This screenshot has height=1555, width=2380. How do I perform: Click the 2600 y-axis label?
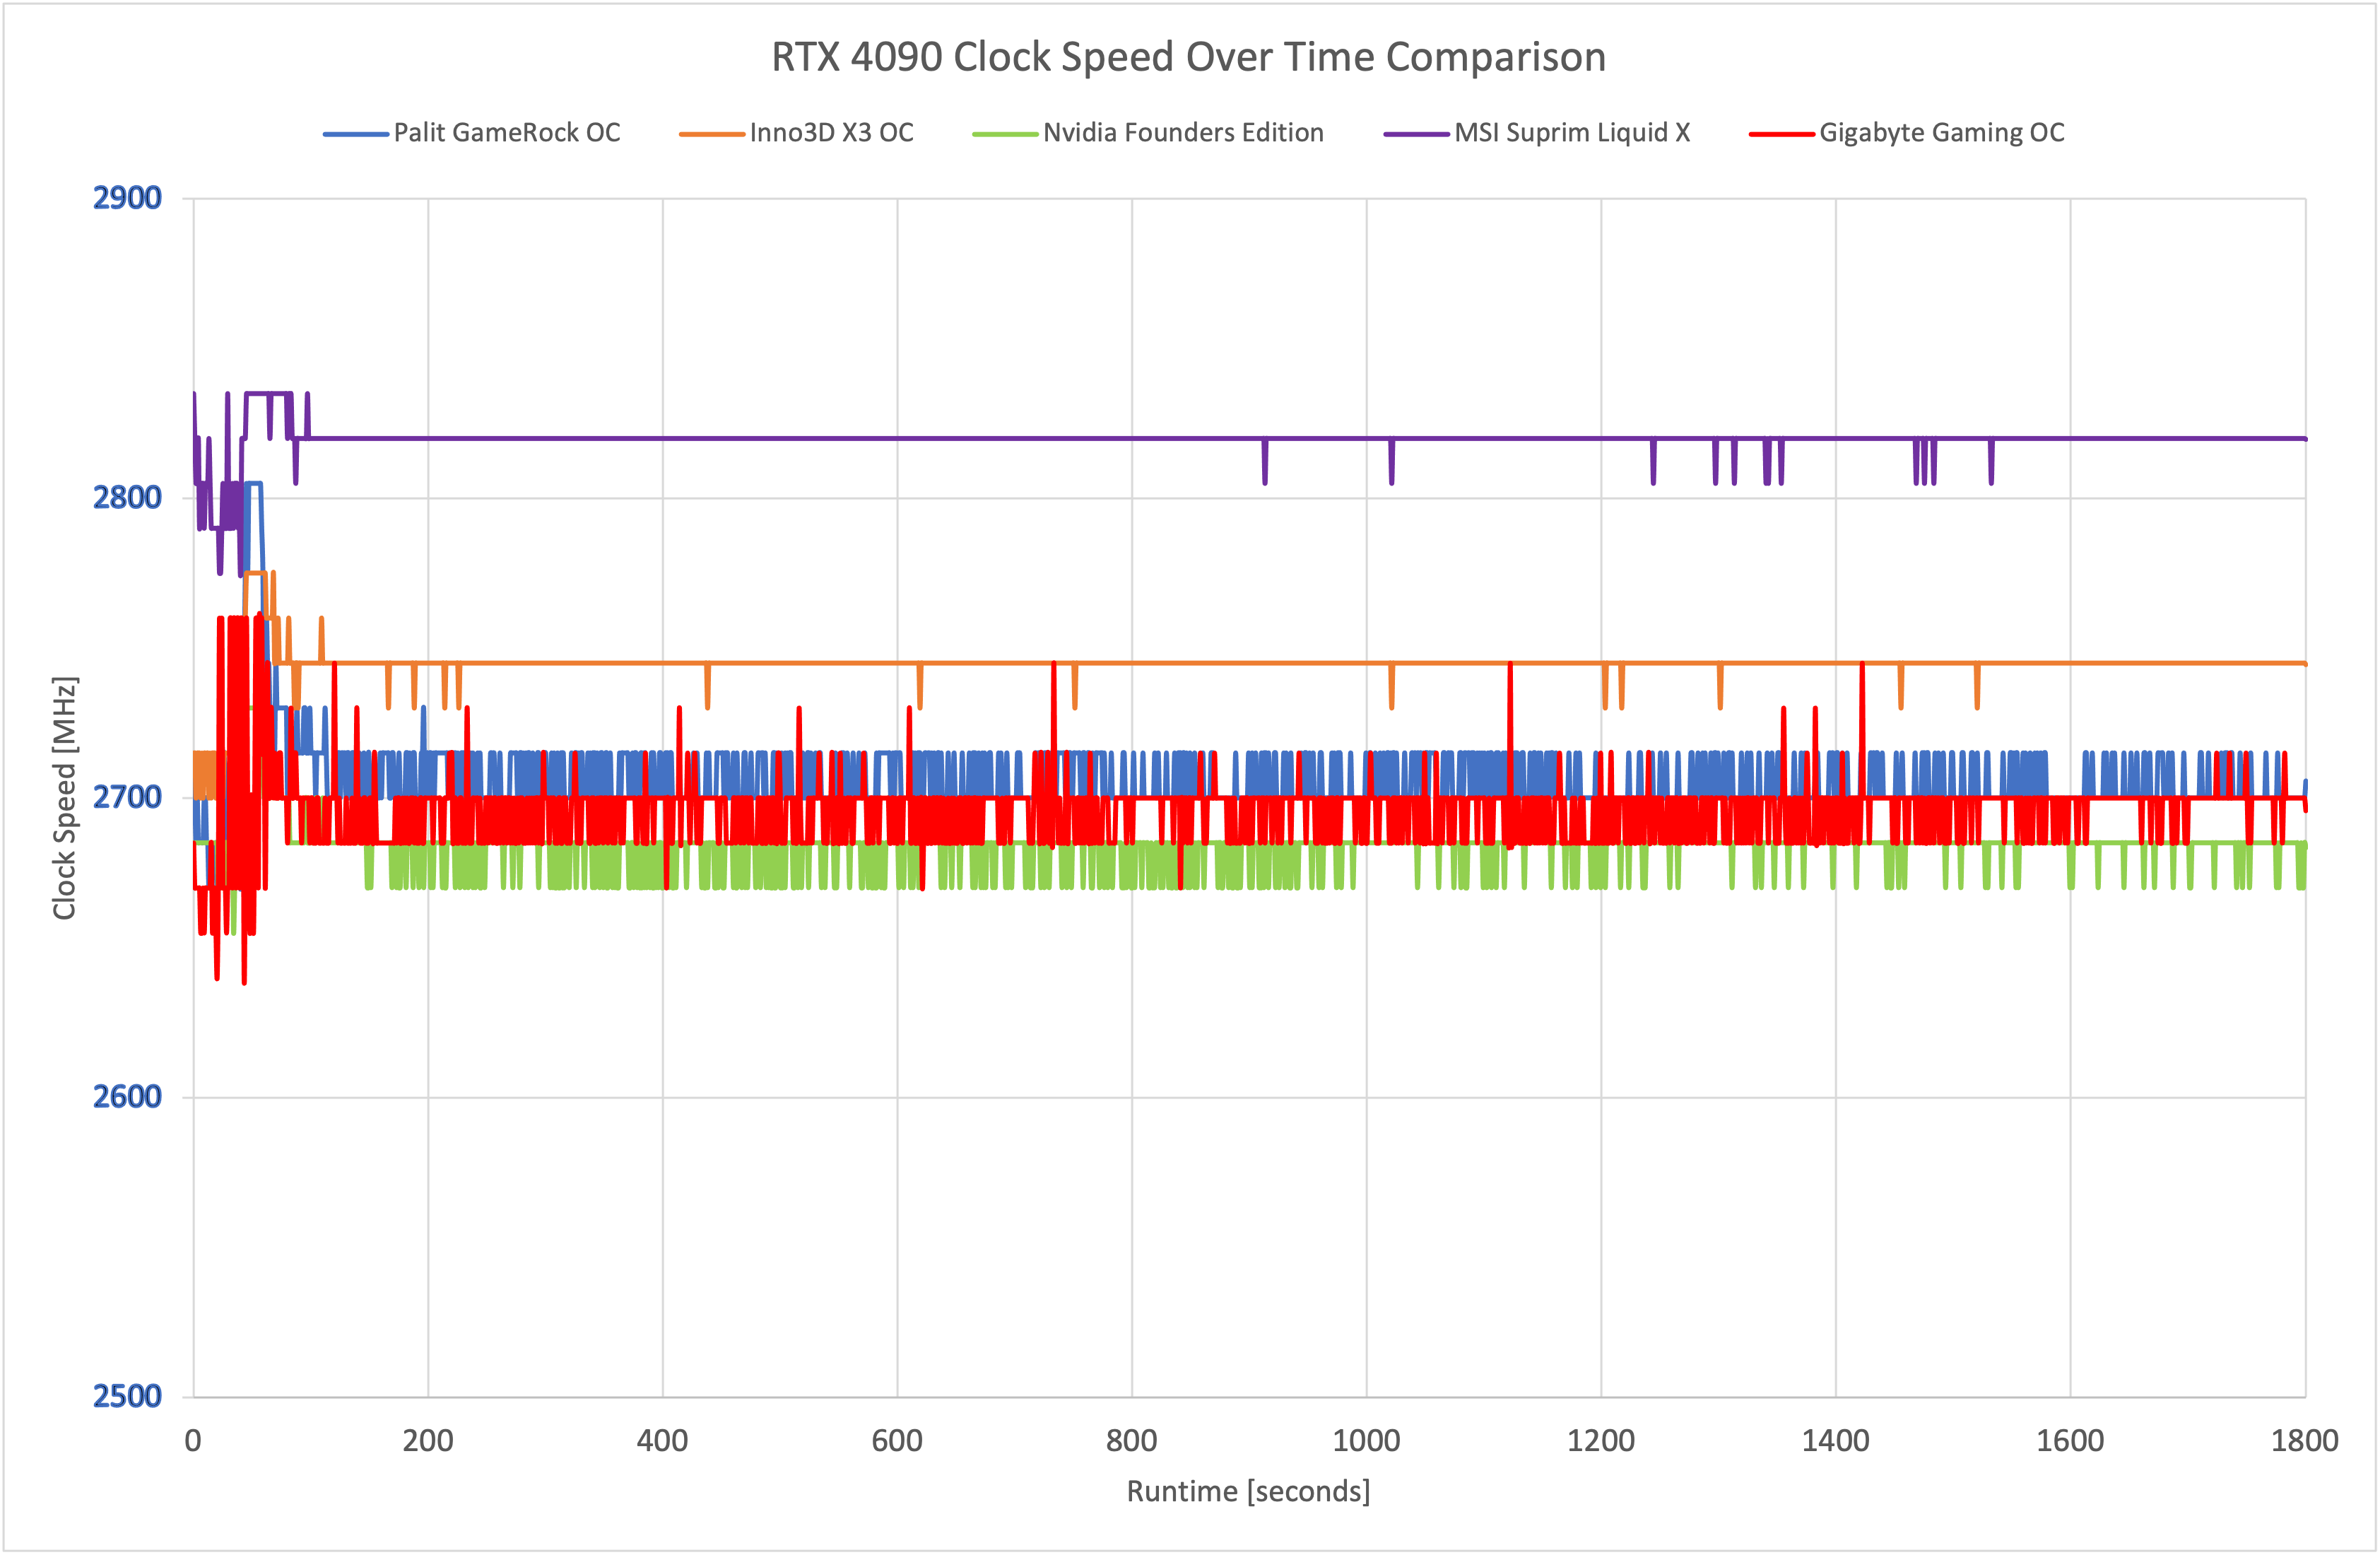[127, 1097]
